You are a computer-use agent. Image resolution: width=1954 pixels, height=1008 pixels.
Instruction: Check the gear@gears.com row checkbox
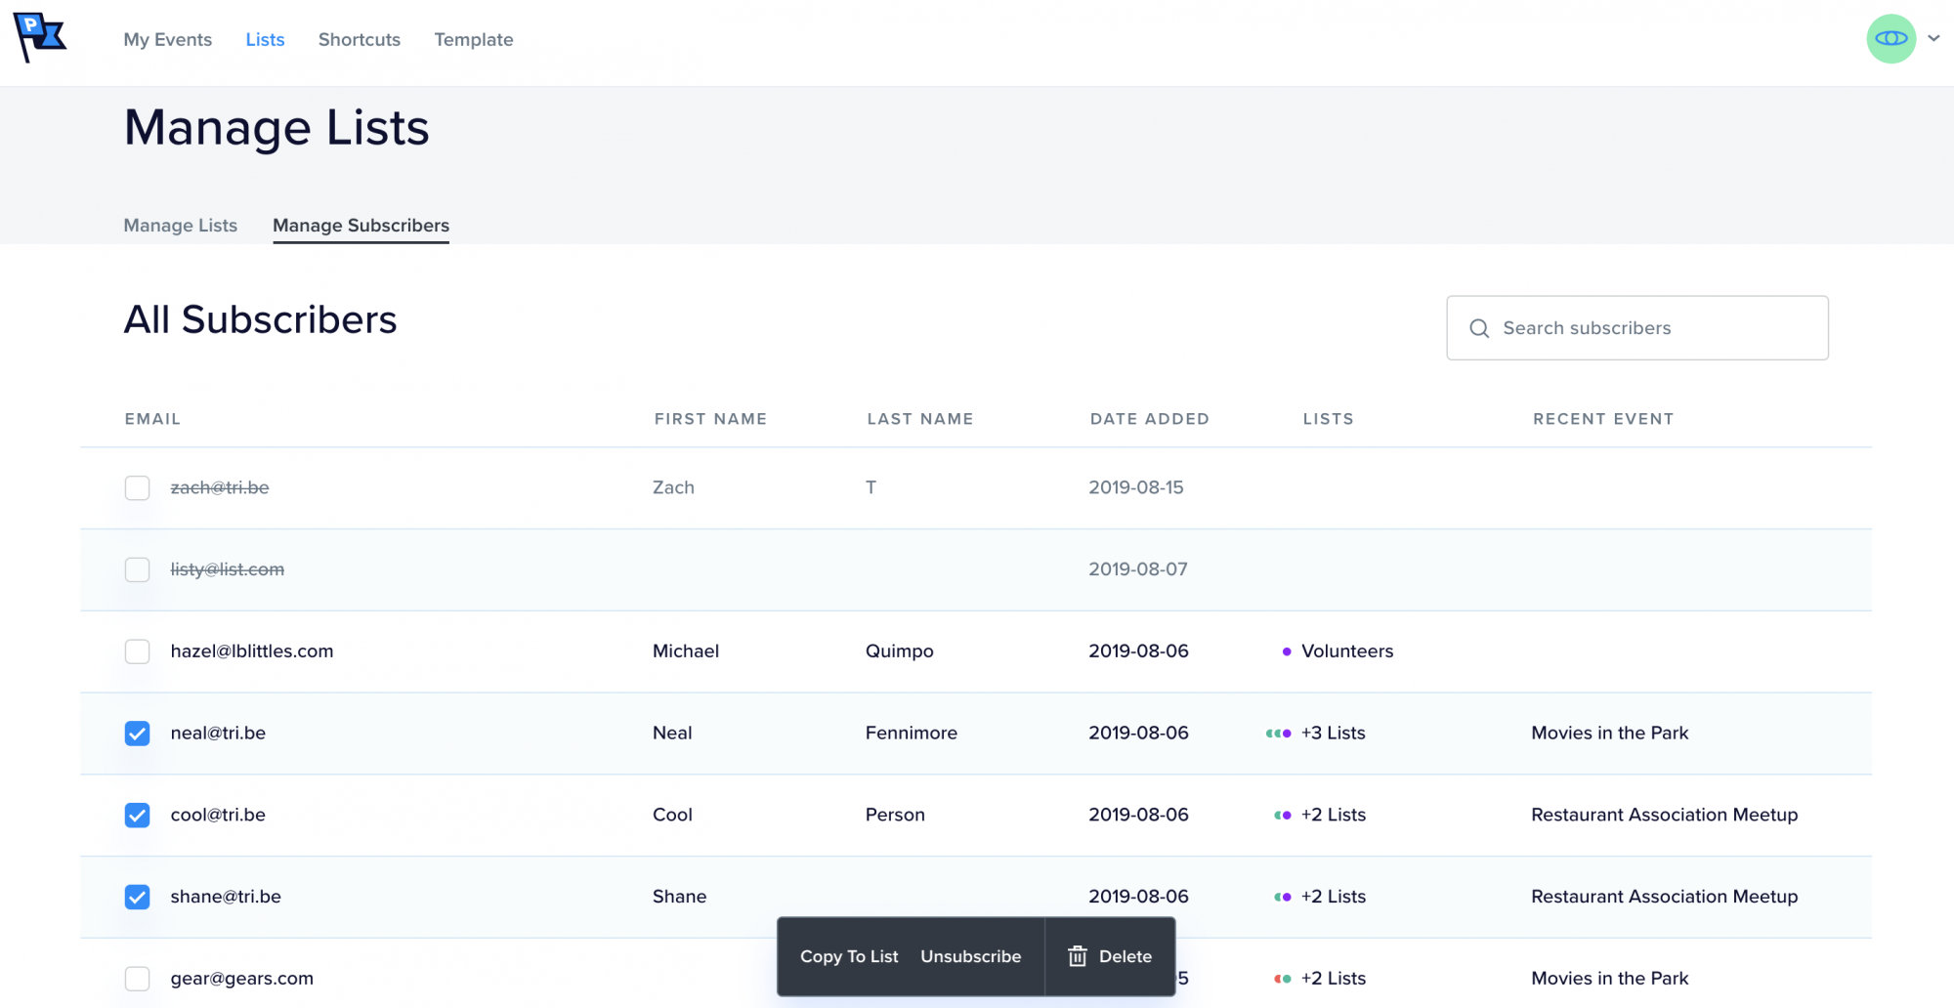[x=137, y=978]
